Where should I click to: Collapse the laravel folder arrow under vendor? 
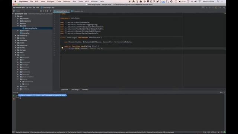point(18,79)
